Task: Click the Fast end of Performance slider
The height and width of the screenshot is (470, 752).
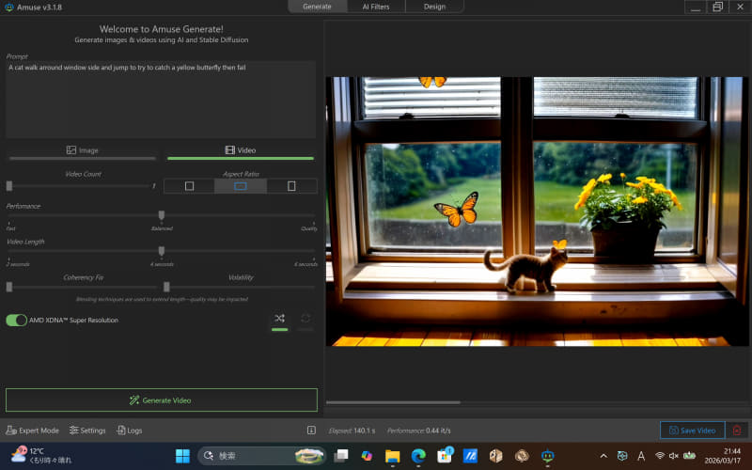Action: tap(10, 228)
